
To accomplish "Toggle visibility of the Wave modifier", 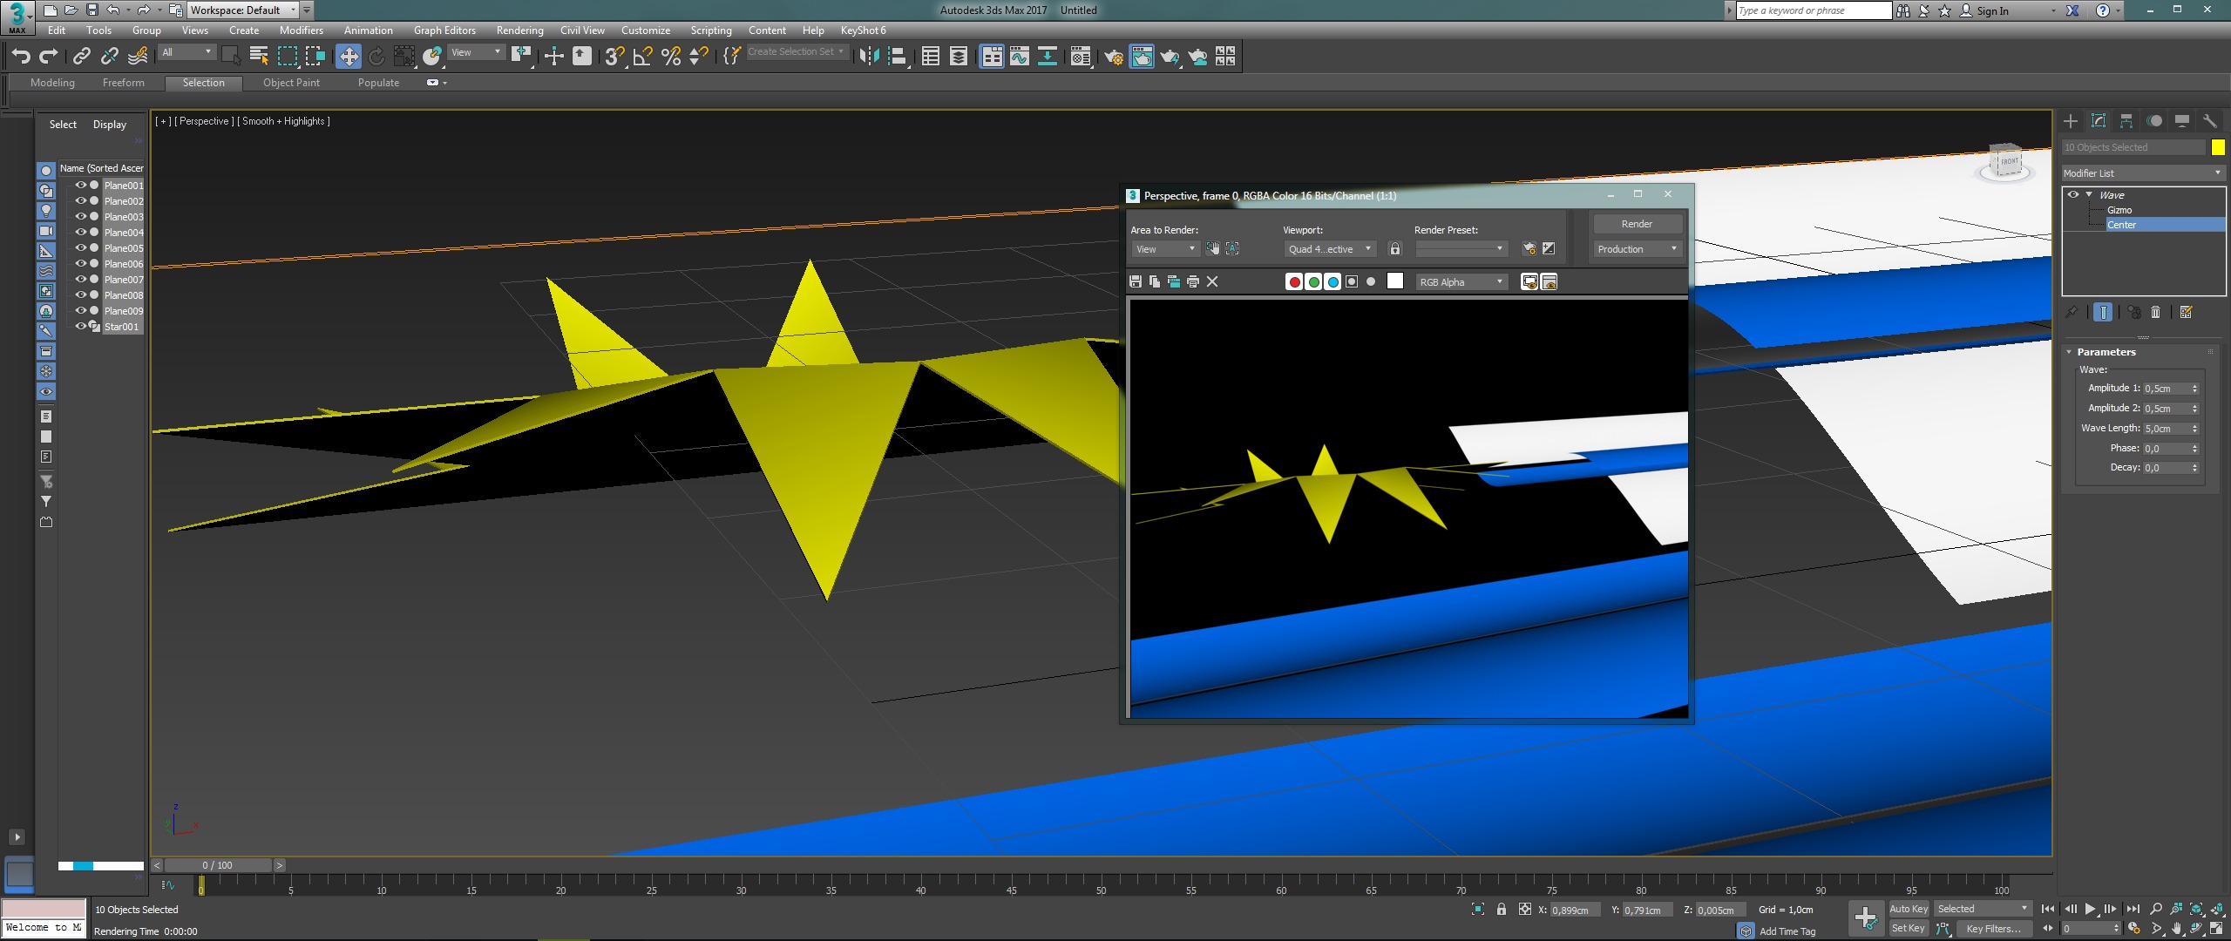I will click(x=2073, y=195).
